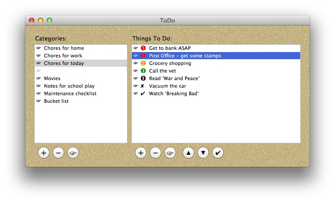
Task: Click the empty separator row in Categories
Action: (x=80, y=71)
